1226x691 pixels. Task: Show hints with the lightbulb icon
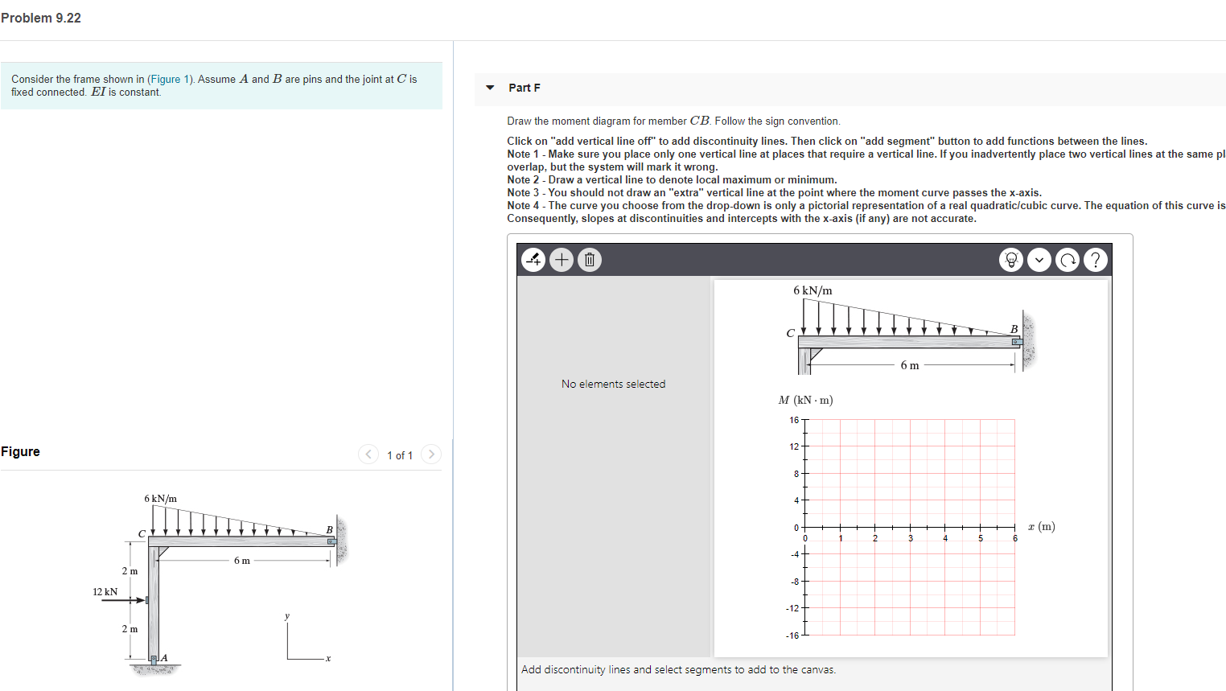1011,260
